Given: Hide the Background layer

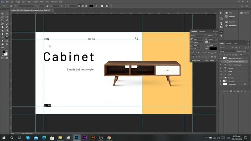Looking at the screenshot, I should tap(220, 84).
